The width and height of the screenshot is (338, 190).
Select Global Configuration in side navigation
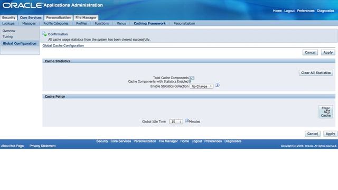pyautogui.click(x=20, y=43)
